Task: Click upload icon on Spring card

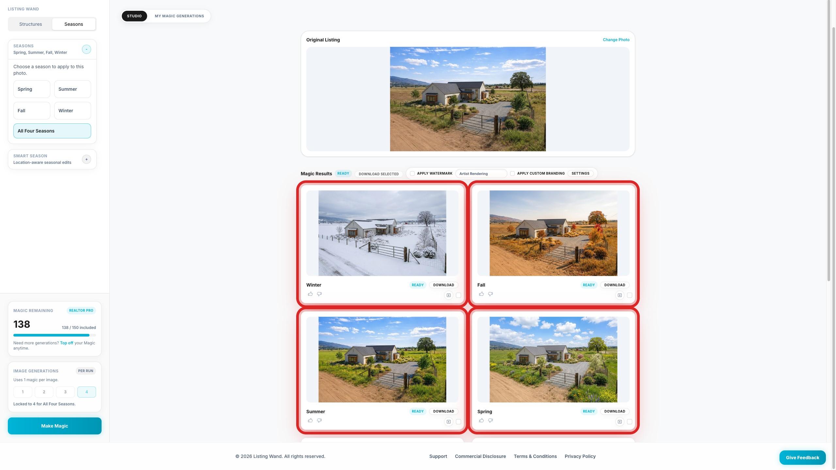Action: pyautogui.click(x=619, y=422)
